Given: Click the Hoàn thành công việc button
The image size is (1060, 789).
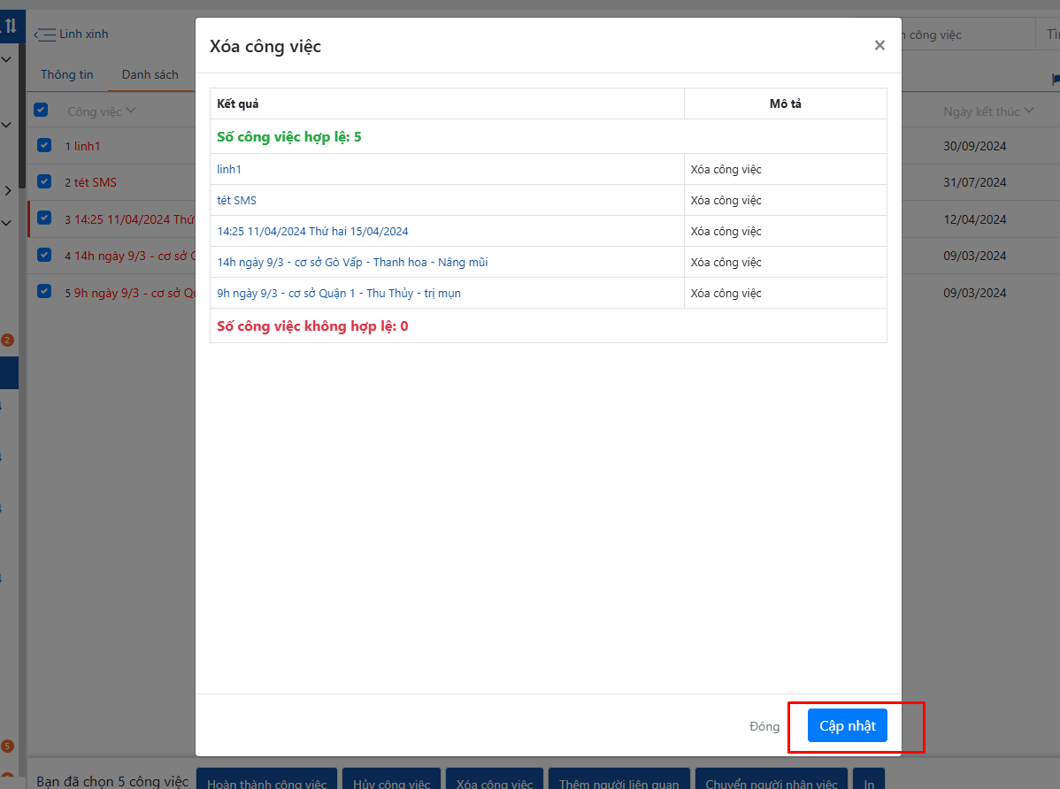Looking at the screenshot, I should click(266, 781).
